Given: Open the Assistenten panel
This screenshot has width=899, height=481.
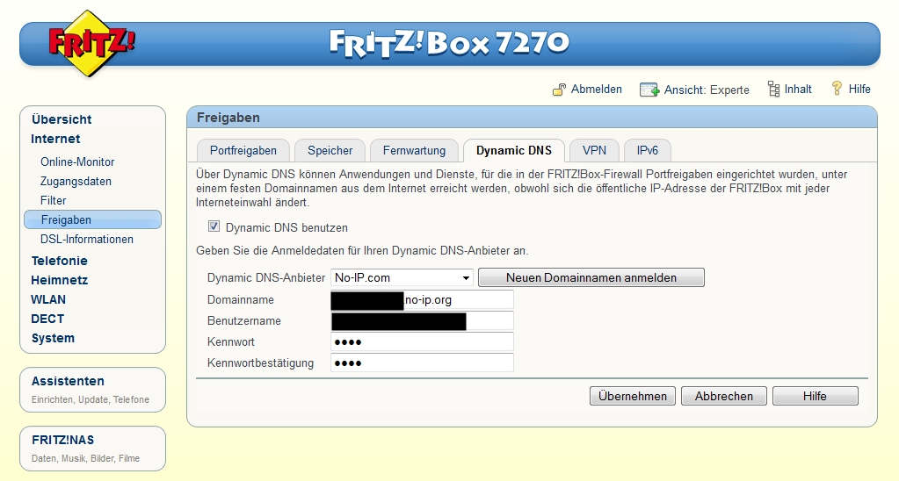Looking at the screenshot, I should tap(92, 390).
